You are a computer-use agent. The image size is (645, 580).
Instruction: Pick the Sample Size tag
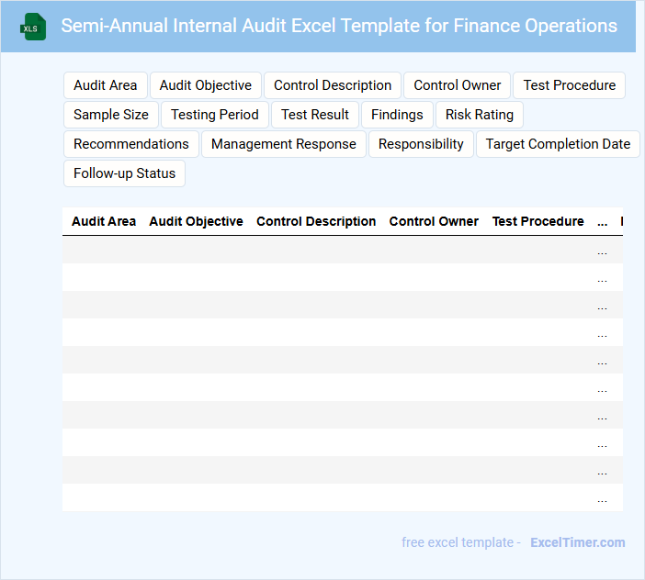(111, 115)
